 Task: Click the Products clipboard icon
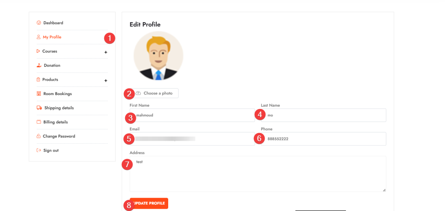coord(39,80)
